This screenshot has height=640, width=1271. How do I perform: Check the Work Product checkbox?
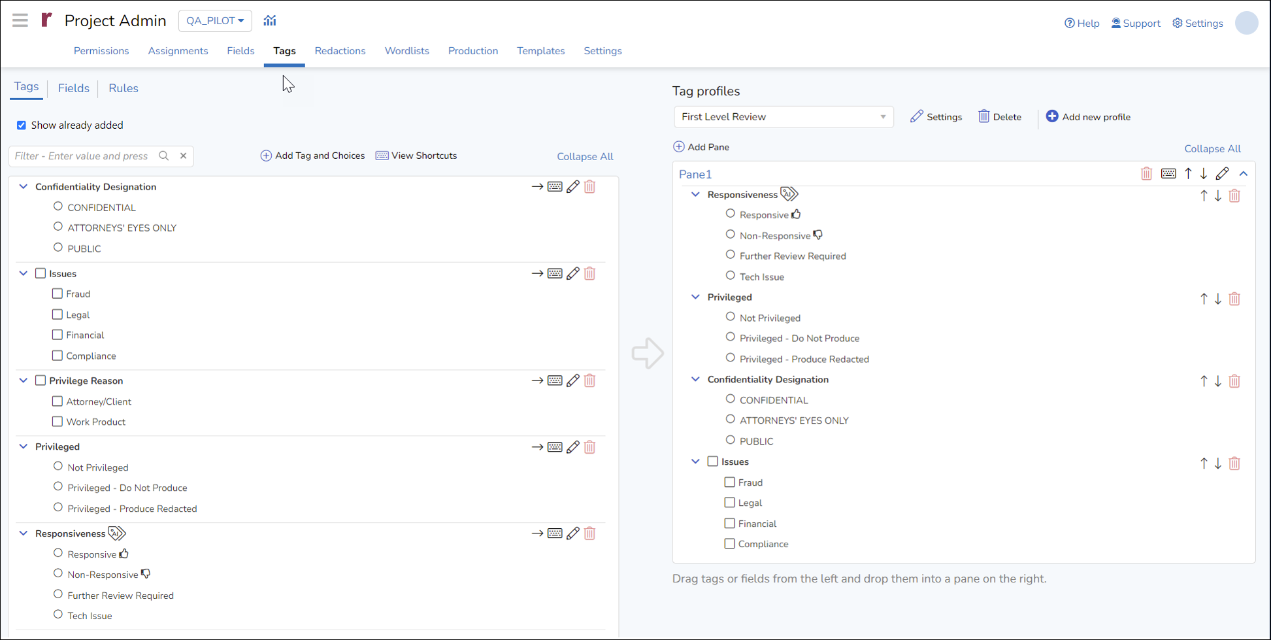coord(58,422)
